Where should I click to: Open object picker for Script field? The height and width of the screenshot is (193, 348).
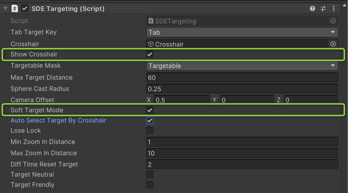(x=333, y=21)
